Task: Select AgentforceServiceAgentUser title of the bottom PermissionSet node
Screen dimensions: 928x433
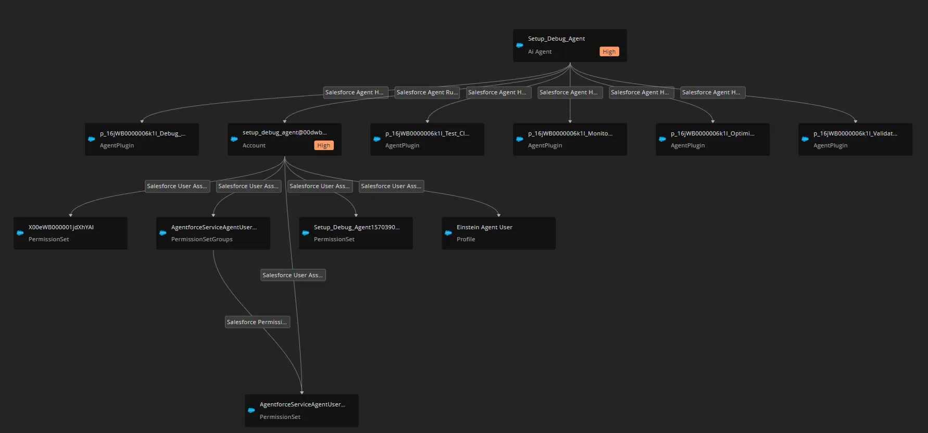Action: (x=302, y=404)
